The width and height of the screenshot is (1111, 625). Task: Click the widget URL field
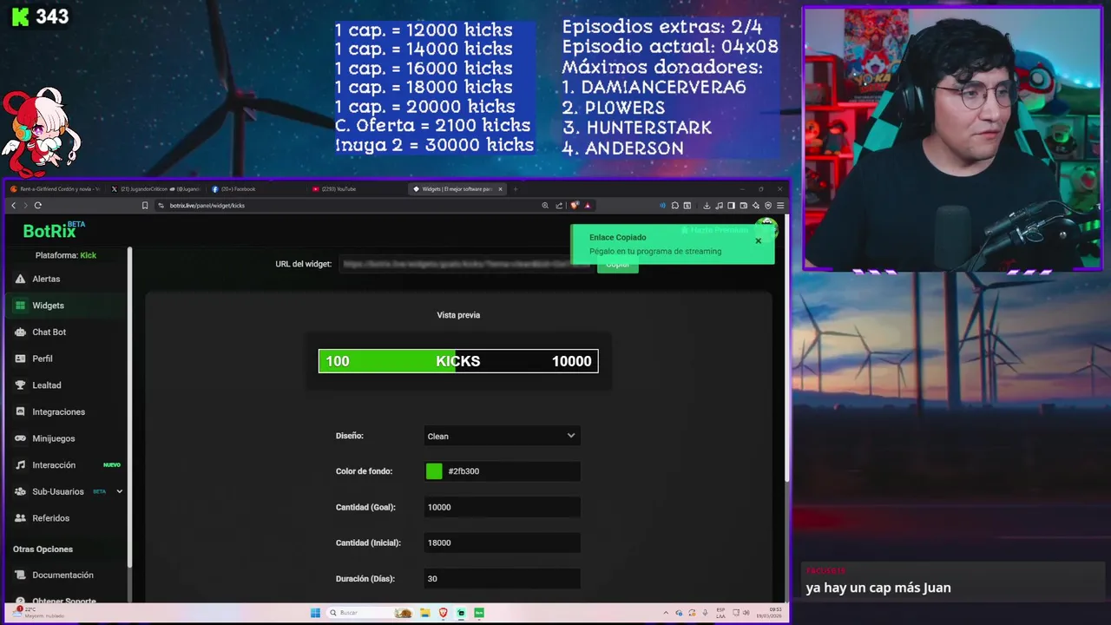coord(465,264)
